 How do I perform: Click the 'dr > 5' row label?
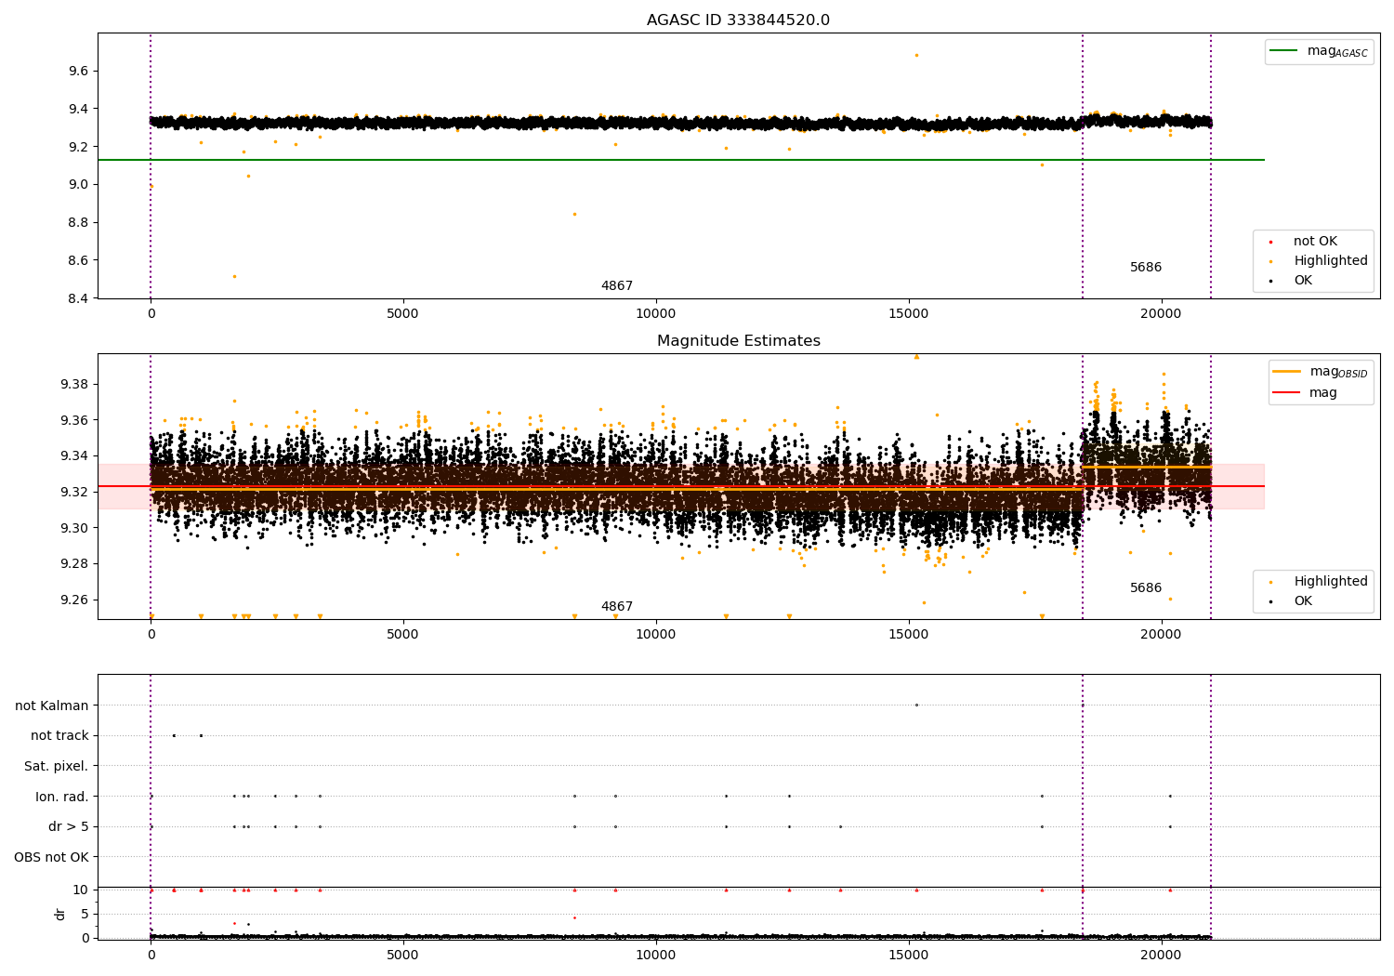point(69,826)
